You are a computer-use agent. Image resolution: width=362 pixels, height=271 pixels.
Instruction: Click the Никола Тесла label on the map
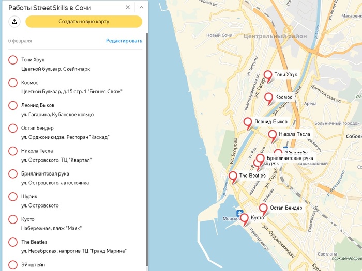(295, 134)
